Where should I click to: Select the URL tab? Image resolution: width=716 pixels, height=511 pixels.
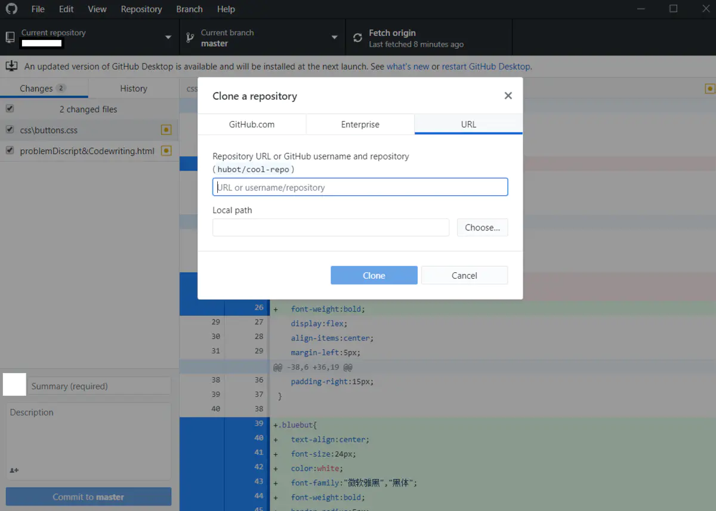point(468,124)
